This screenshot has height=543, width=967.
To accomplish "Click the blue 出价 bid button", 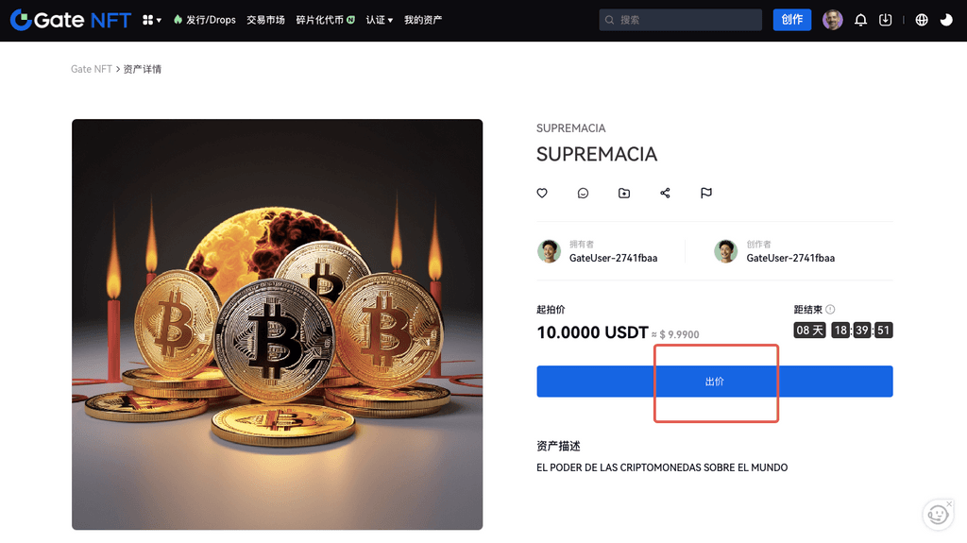I will (715, 382).
